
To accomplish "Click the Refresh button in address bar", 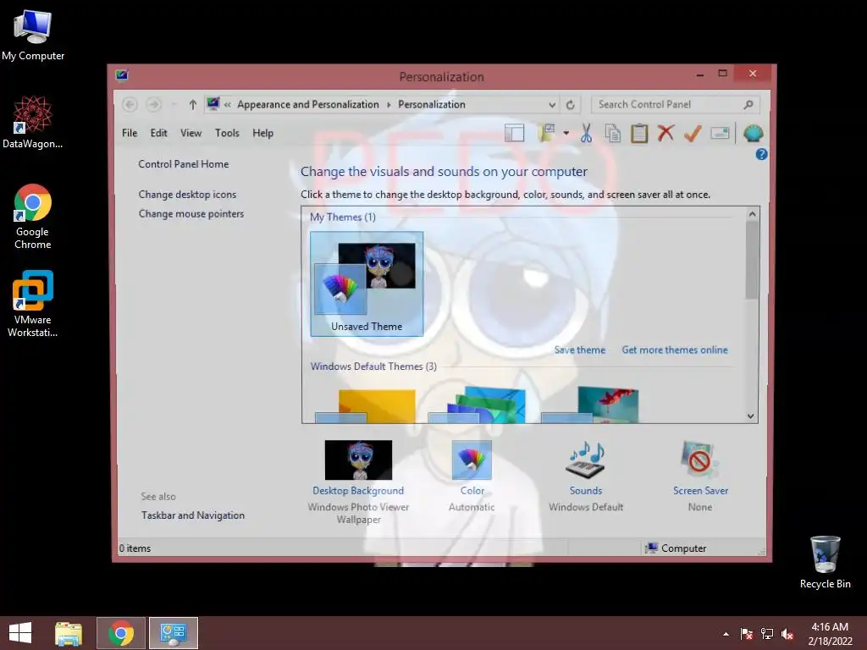I will click(571, 104).
